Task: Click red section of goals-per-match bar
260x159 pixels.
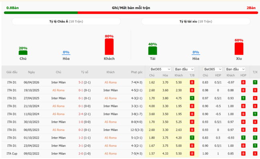Action: click(168, 13)
